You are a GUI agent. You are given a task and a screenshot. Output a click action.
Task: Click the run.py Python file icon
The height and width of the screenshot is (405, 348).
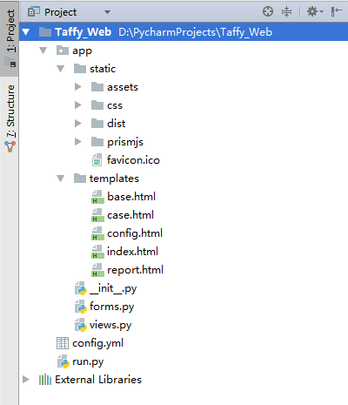[x=63, y=361]
